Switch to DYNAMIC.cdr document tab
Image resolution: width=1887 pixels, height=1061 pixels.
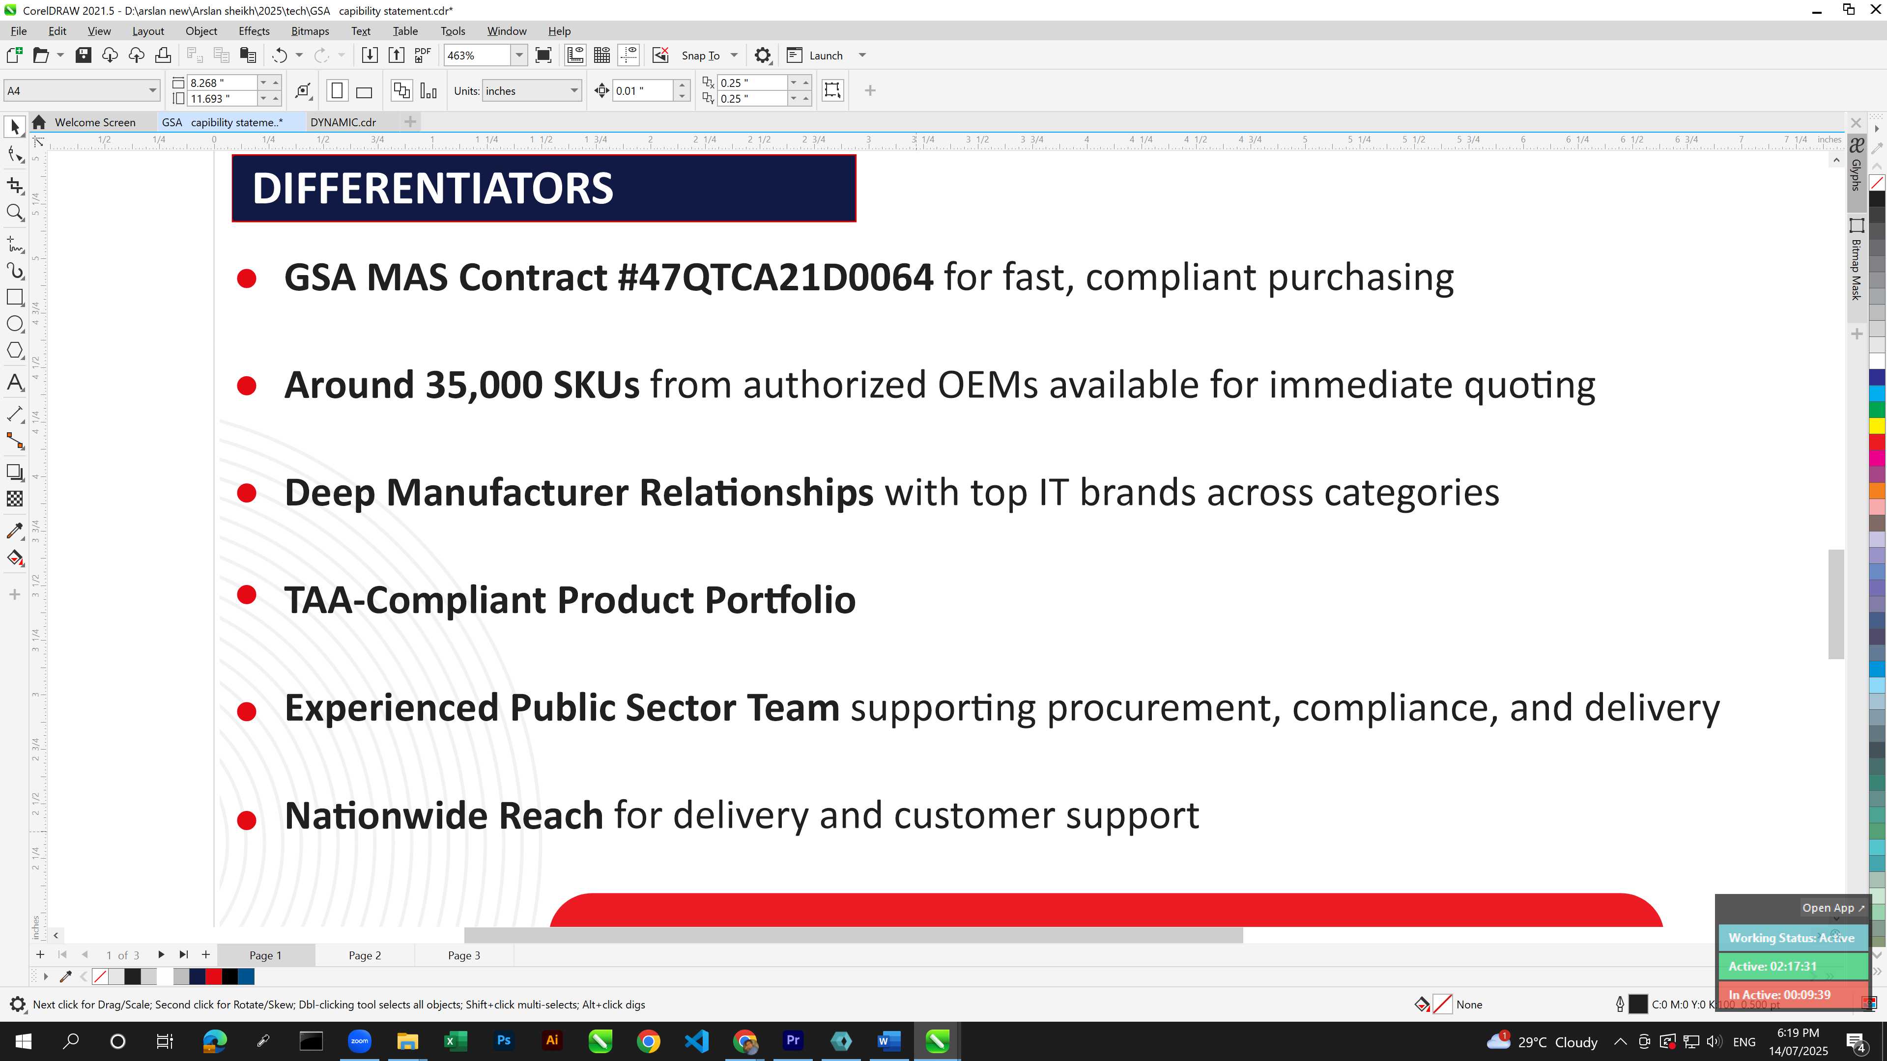click(x=343, y=122)
